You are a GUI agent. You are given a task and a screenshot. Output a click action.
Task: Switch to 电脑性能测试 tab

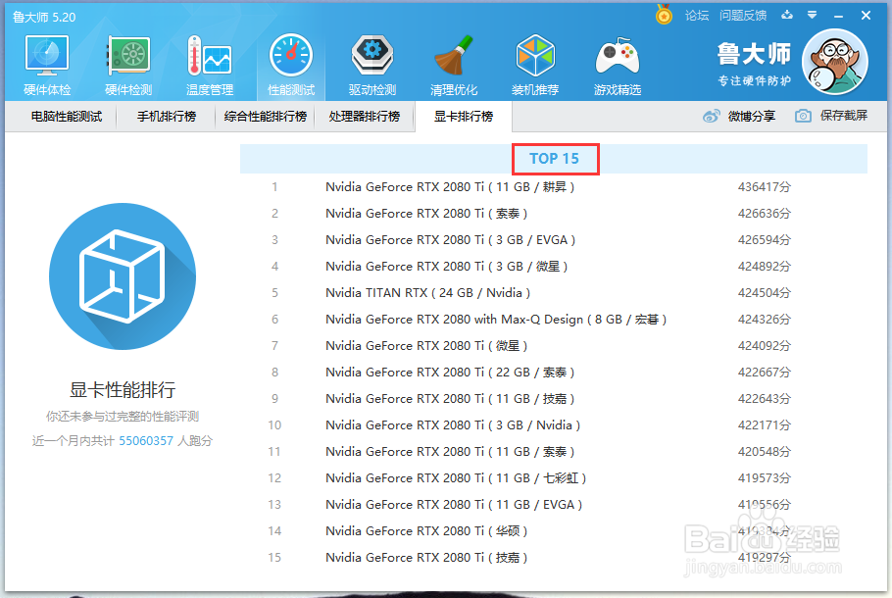[67, 117]
